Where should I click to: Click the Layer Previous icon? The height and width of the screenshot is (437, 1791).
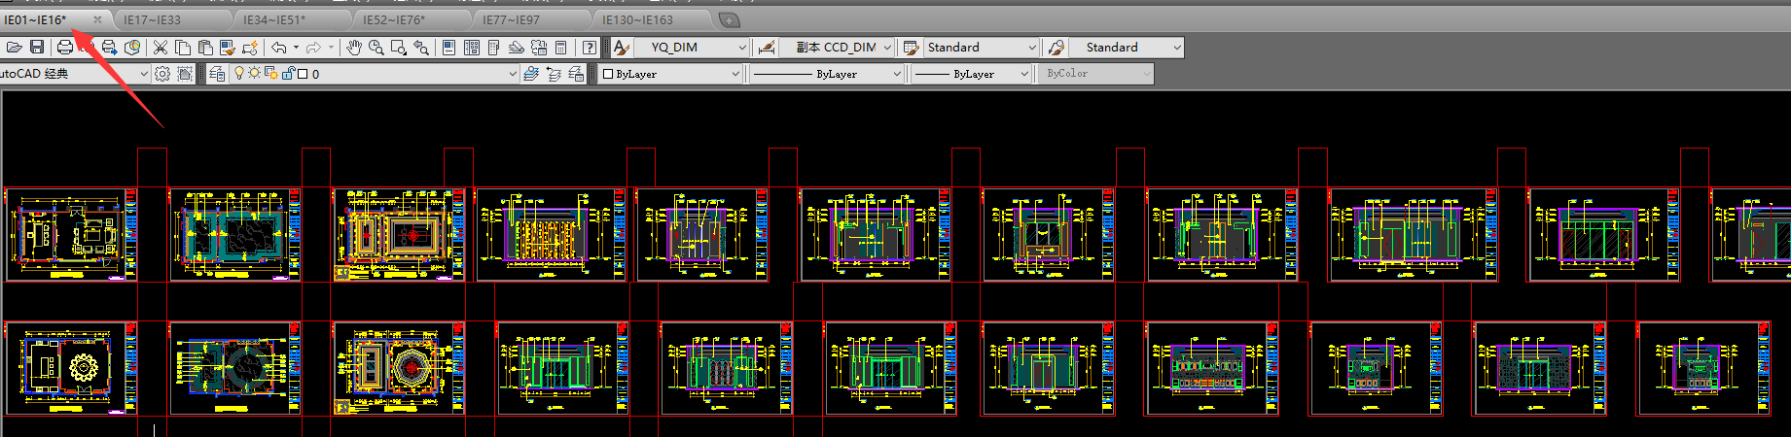[554, 74]
